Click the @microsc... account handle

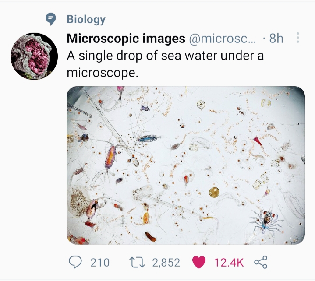click(222, 39)
